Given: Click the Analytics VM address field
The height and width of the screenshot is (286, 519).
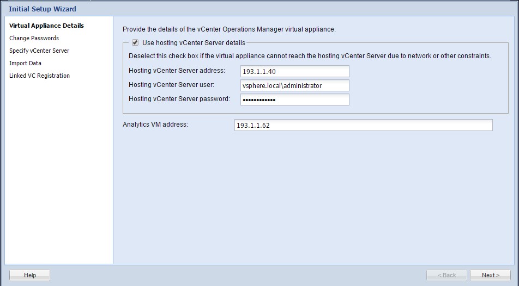Looking at the screenshot, I should tap(364, 125).
